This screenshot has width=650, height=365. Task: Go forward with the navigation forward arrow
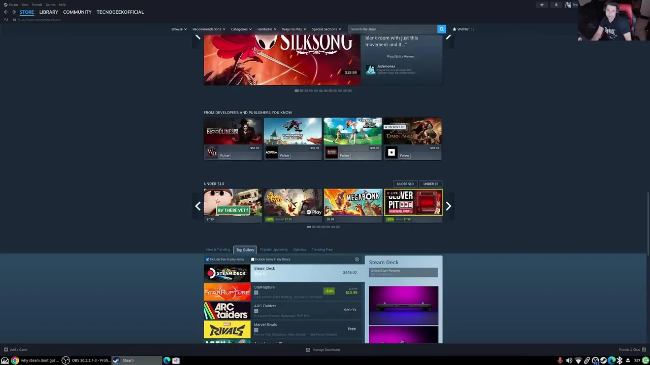pos(14,12)
